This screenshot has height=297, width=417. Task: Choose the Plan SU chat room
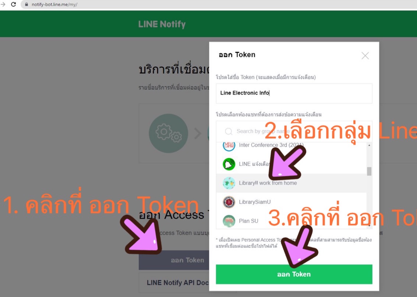click(291, 220)
